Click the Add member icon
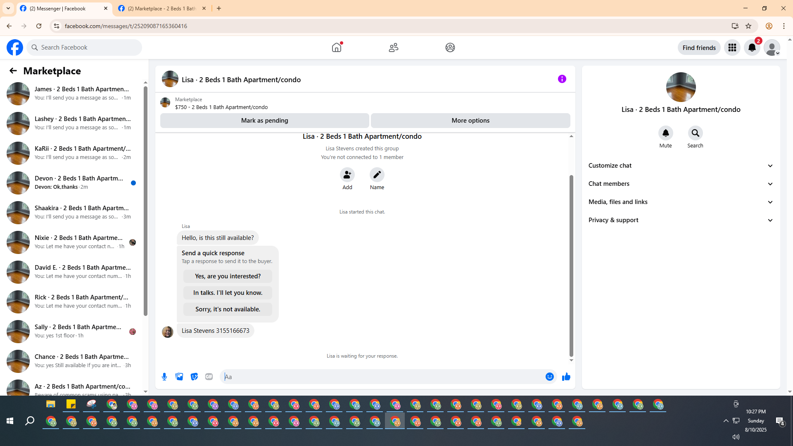Screen dimensions: 793x446 pos(347,175)
